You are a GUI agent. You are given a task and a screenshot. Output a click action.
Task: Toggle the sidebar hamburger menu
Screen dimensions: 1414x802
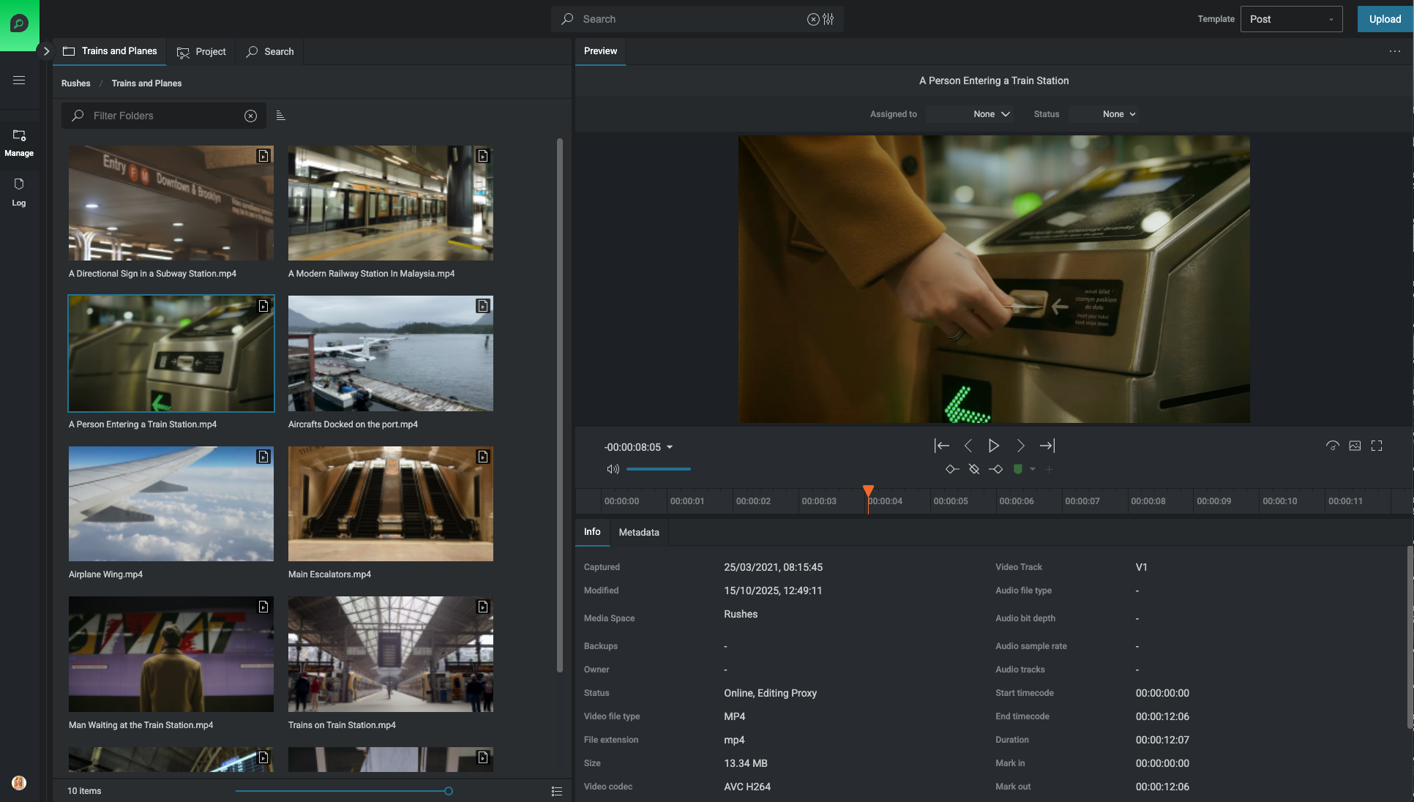coord(19,80)
